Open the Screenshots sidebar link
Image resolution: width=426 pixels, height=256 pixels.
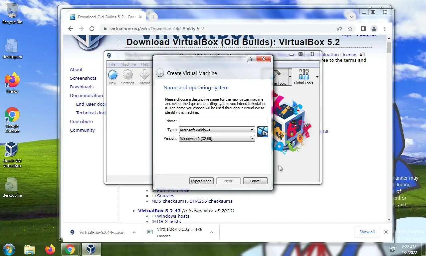coord(83,78)
